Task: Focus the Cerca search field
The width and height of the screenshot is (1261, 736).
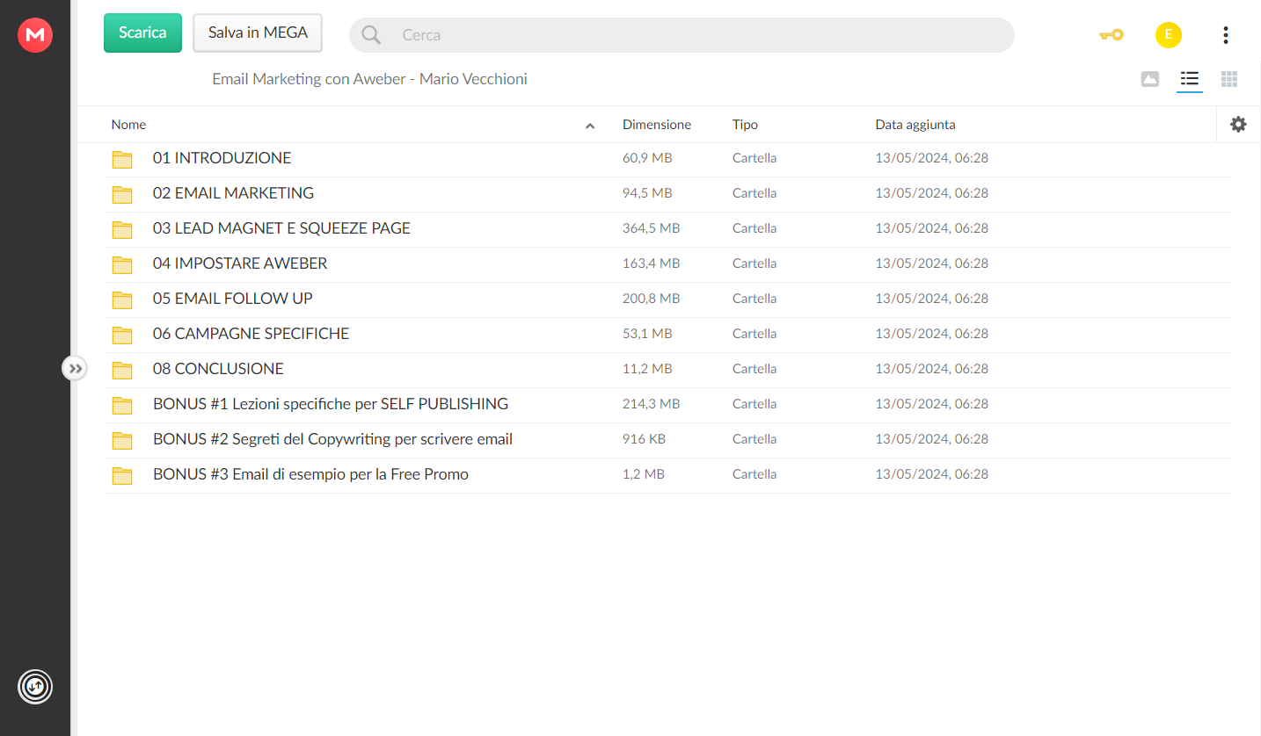Action: (x=682, y=35)
